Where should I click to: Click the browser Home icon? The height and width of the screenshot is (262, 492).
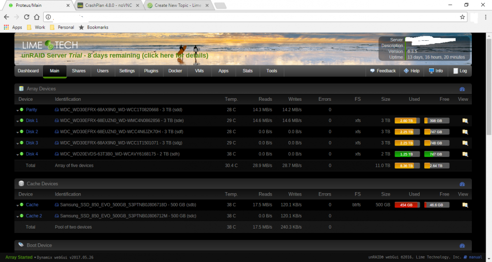click(x=37, y=17)
